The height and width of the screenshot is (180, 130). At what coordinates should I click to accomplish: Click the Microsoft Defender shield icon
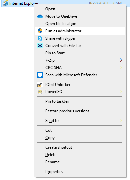tap(40, 75)
